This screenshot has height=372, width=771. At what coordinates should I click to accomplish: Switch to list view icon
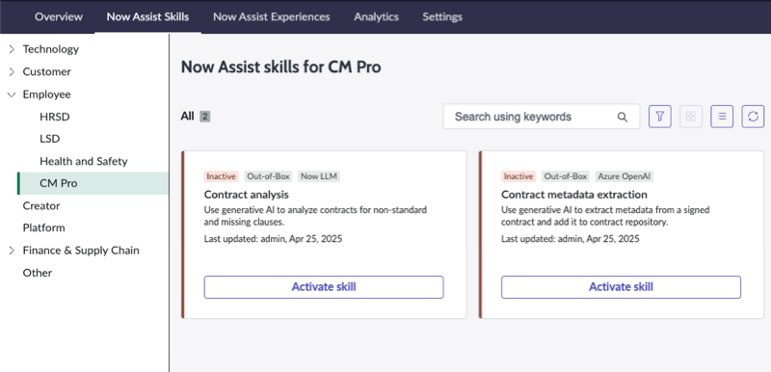722,117
